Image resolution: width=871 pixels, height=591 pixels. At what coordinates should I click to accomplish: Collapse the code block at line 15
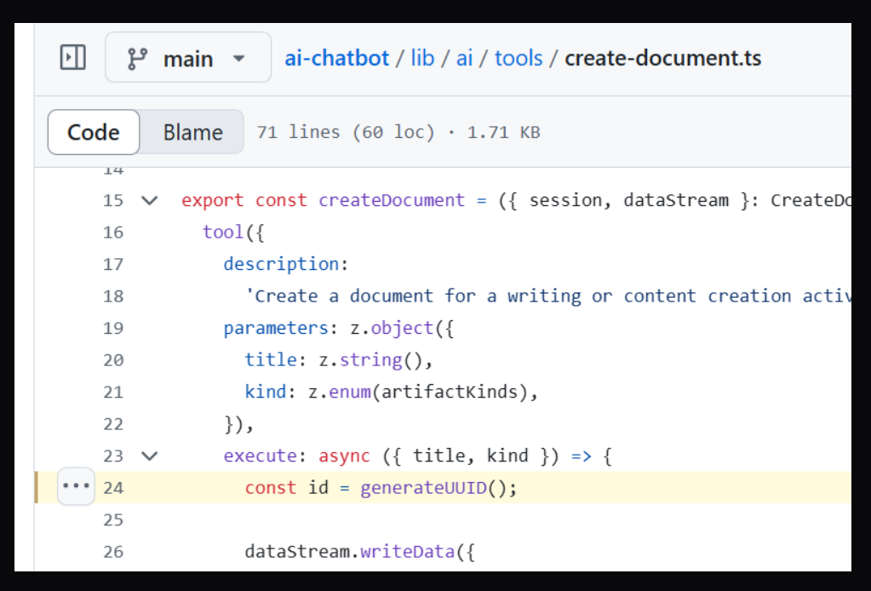pos(150,200)
